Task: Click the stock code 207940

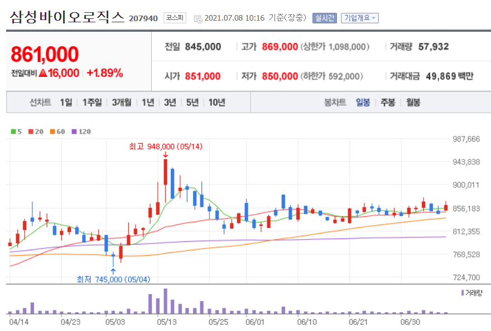Action: point(143,18)
